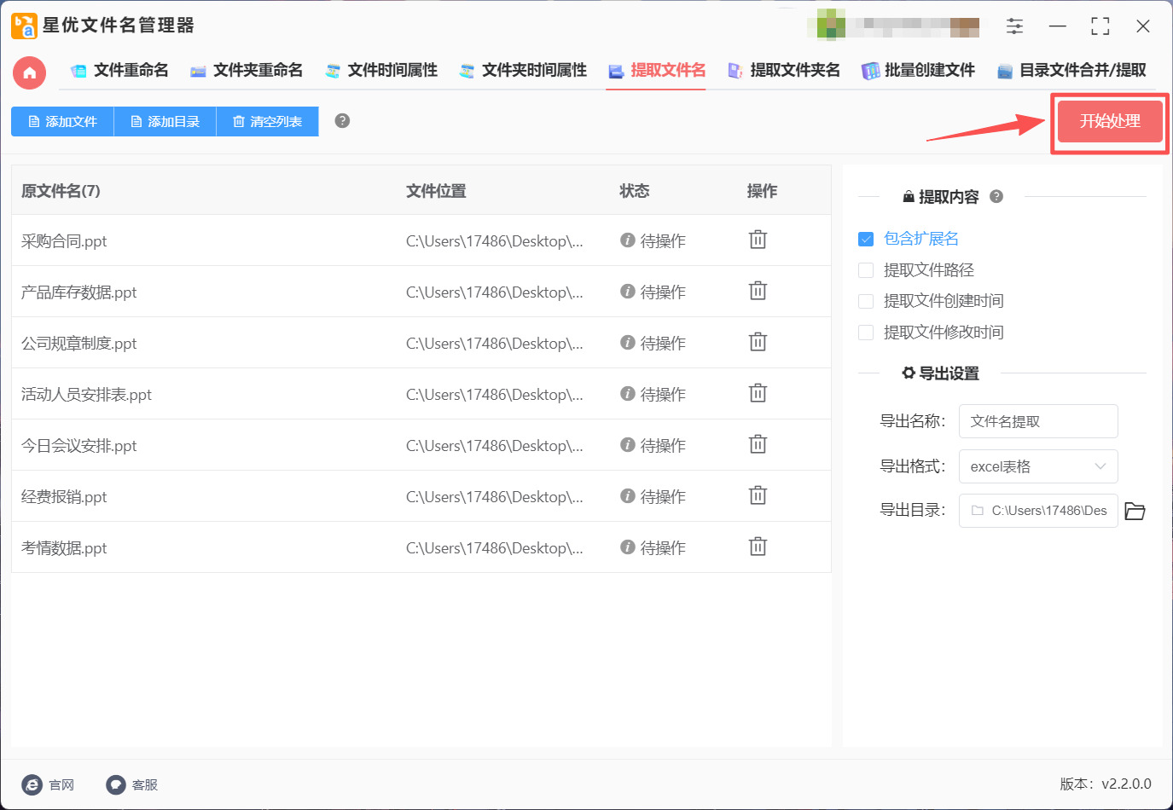Click the status info icon for 活动人员安排表.ppt
The image size is (1173, 810).
pos(628,394)
